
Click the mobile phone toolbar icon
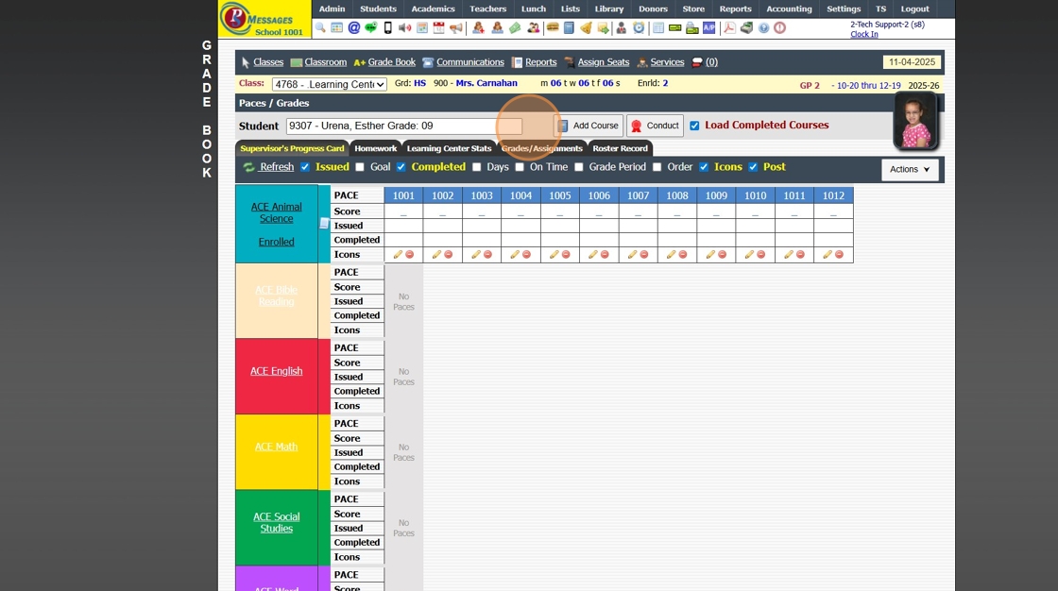click(x=388, y=27)
